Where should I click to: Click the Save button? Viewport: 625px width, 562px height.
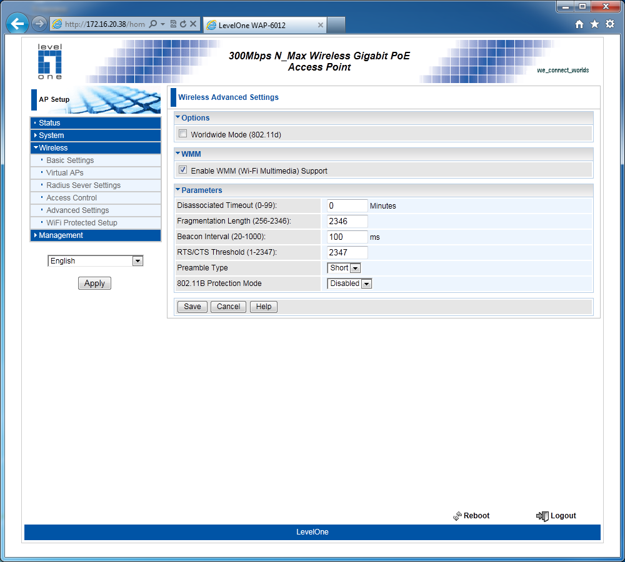click(x=192, y=307)
